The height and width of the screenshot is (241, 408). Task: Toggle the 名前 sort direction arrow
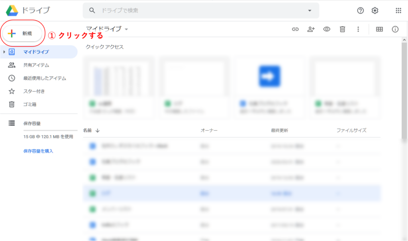pos(98,130)
